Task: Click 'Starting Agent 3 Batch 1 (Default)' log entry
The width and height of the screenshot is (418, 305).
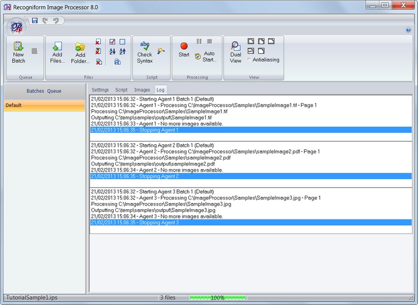Action: point(152,192)
